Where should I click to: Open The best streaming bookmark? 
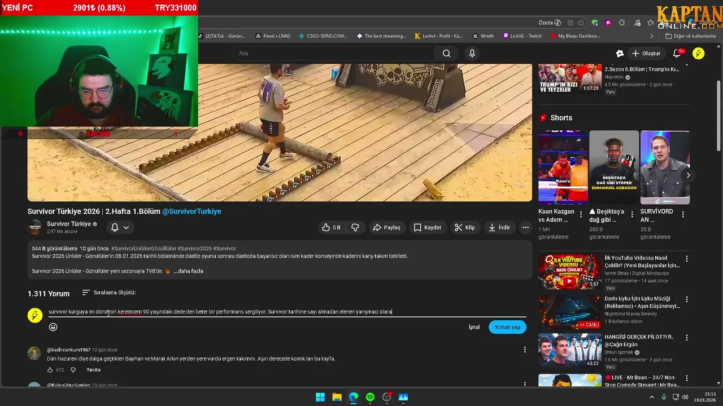(381, 36)
